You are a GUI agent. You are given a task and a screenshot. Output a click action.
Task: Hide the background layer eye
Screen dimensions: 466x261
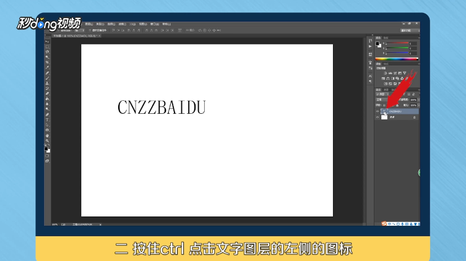click(x=378, y=117)
